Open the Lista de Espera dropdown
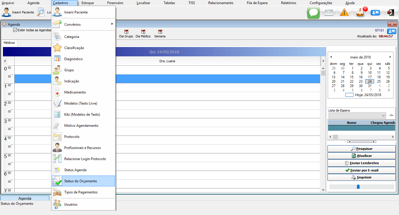The image size is (399, 215). tap(384, 116)
